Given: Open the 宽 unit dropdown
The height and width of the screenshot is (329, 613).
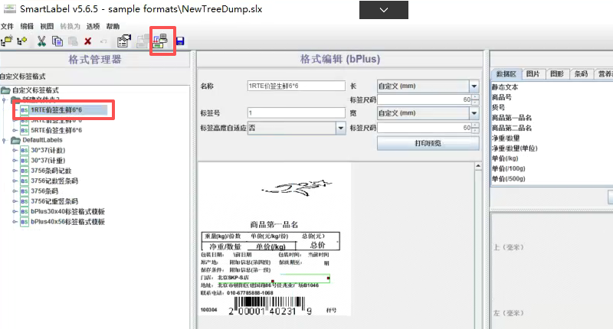Looking at the screenshot, I should [x=474, y=113].
